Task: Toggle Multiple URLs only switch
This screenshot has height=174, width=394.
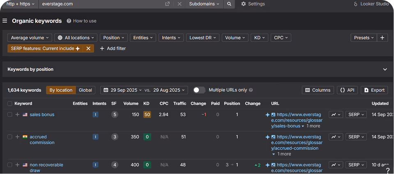Action: (x=199, y=90)
